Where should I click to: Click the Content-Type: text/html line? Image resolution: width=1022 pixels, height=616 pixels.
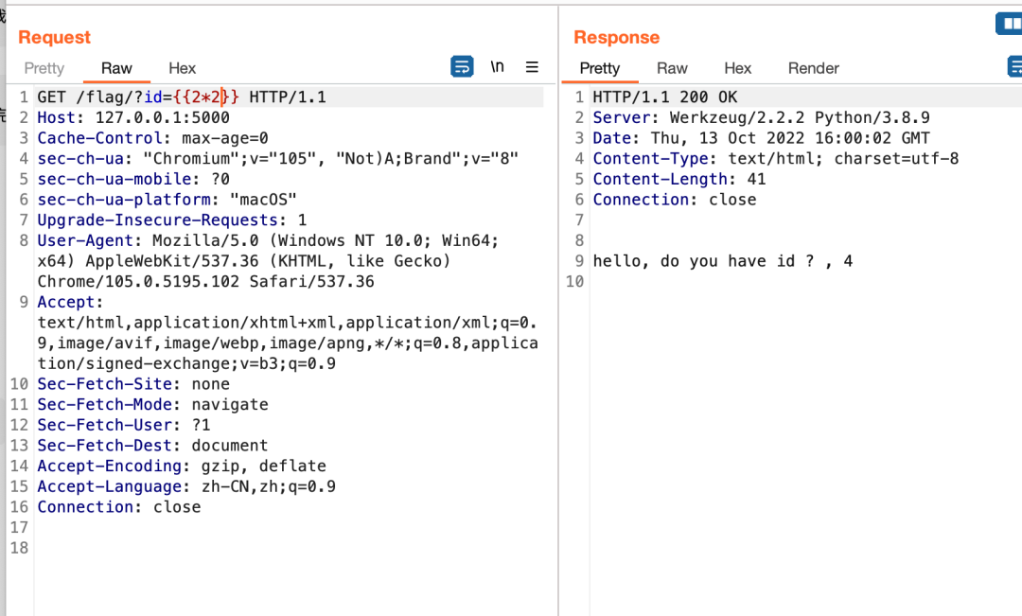click(776, 158)
